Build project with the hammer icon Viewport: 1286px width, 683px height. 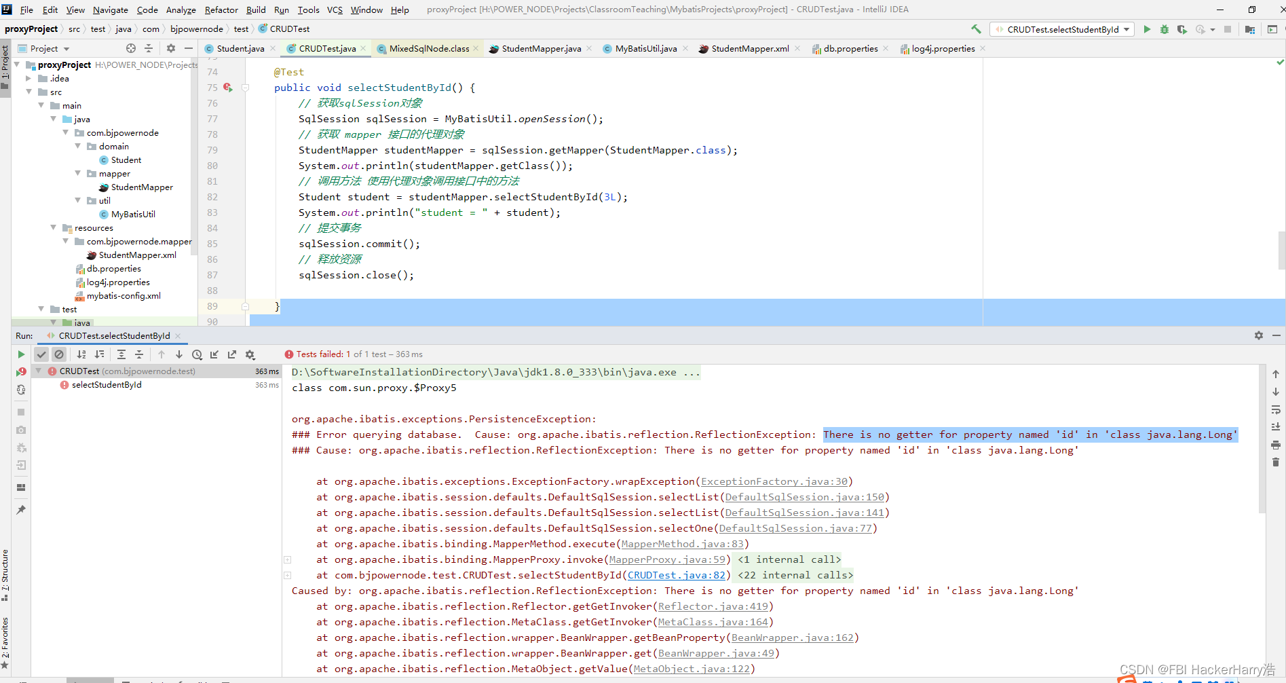(x=976, y=29)
